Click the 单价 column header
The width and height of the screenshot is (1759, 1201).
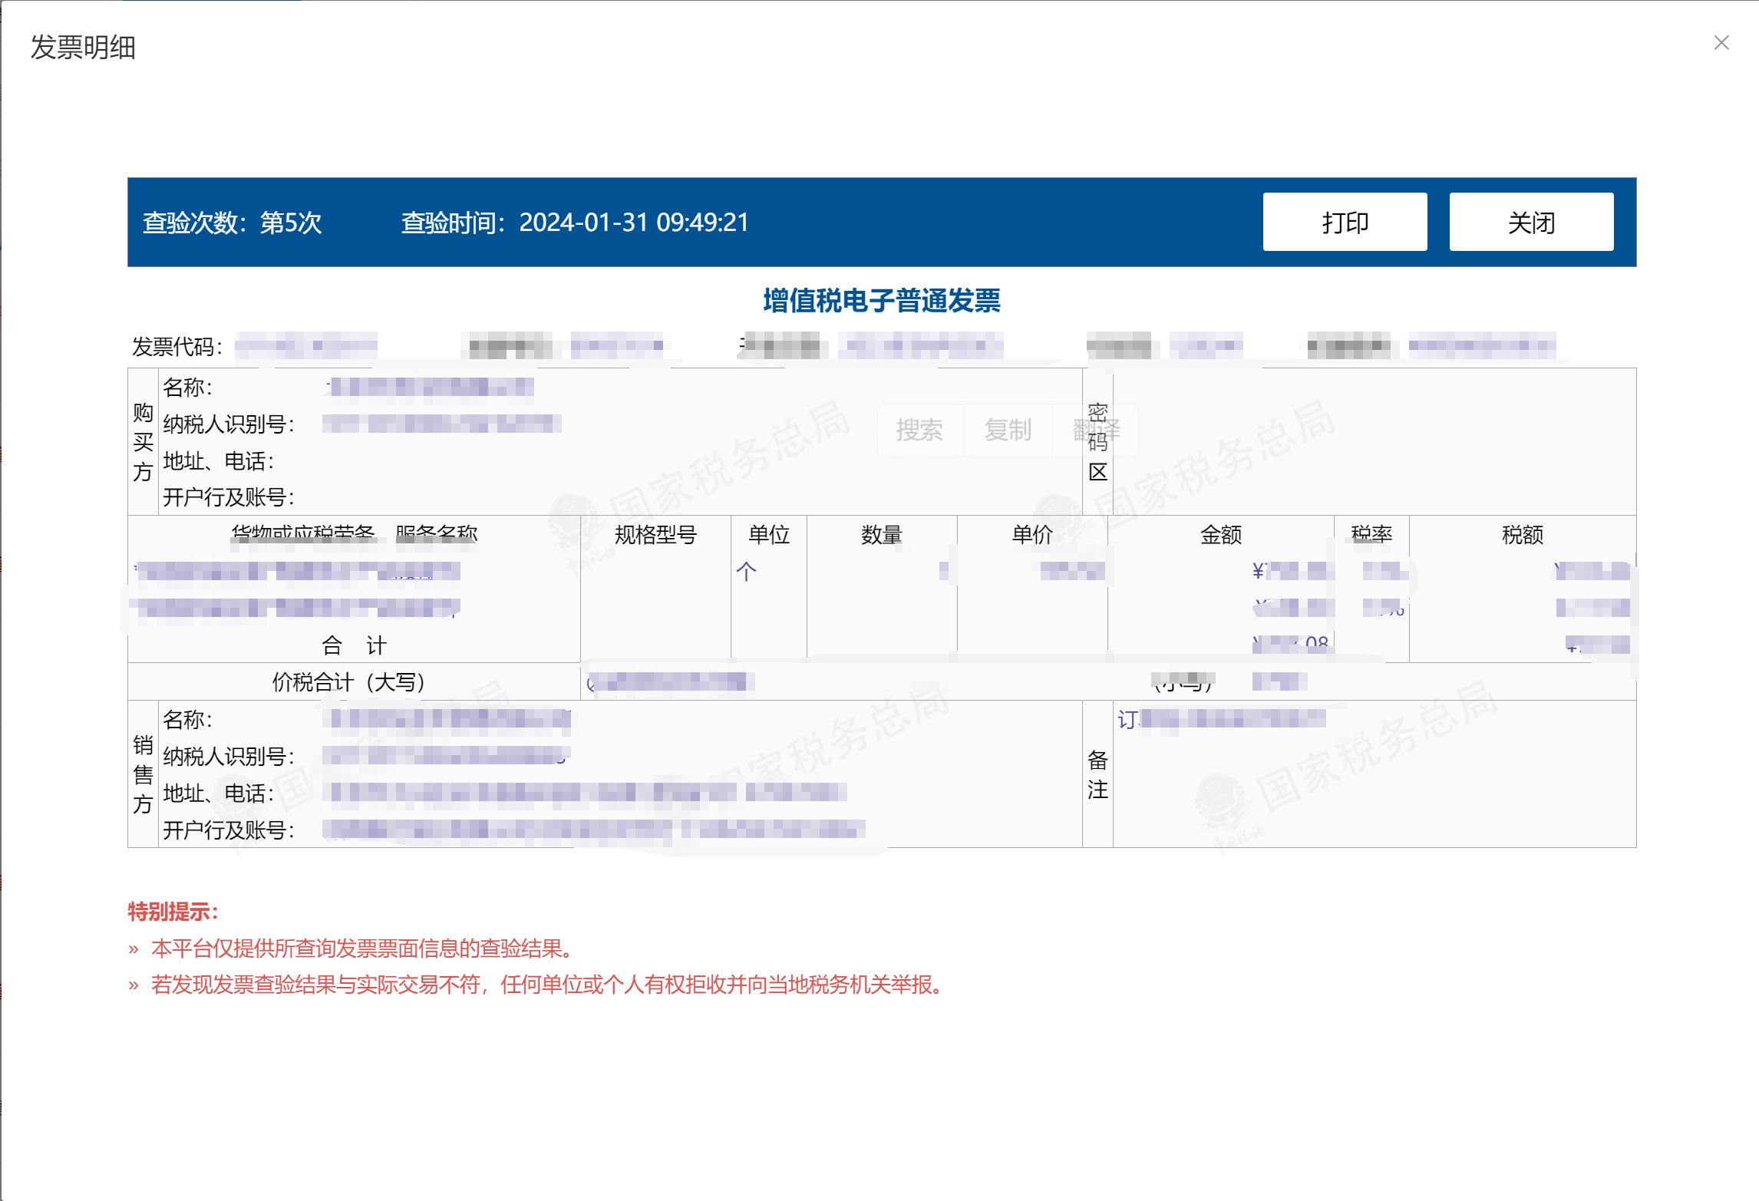coord(1032,535)
